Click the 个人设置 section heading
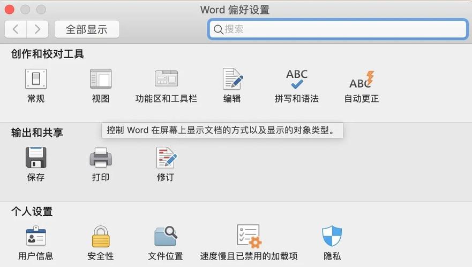Viewport: 472px width, 267px height. click(x=32, y=211)
